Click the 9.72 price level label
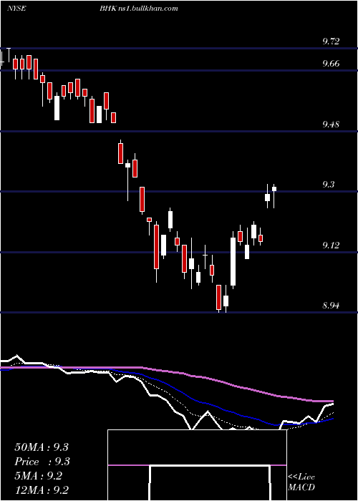This screenshot has height=501, width=358. pyautogui.click(x=331, y=42)
